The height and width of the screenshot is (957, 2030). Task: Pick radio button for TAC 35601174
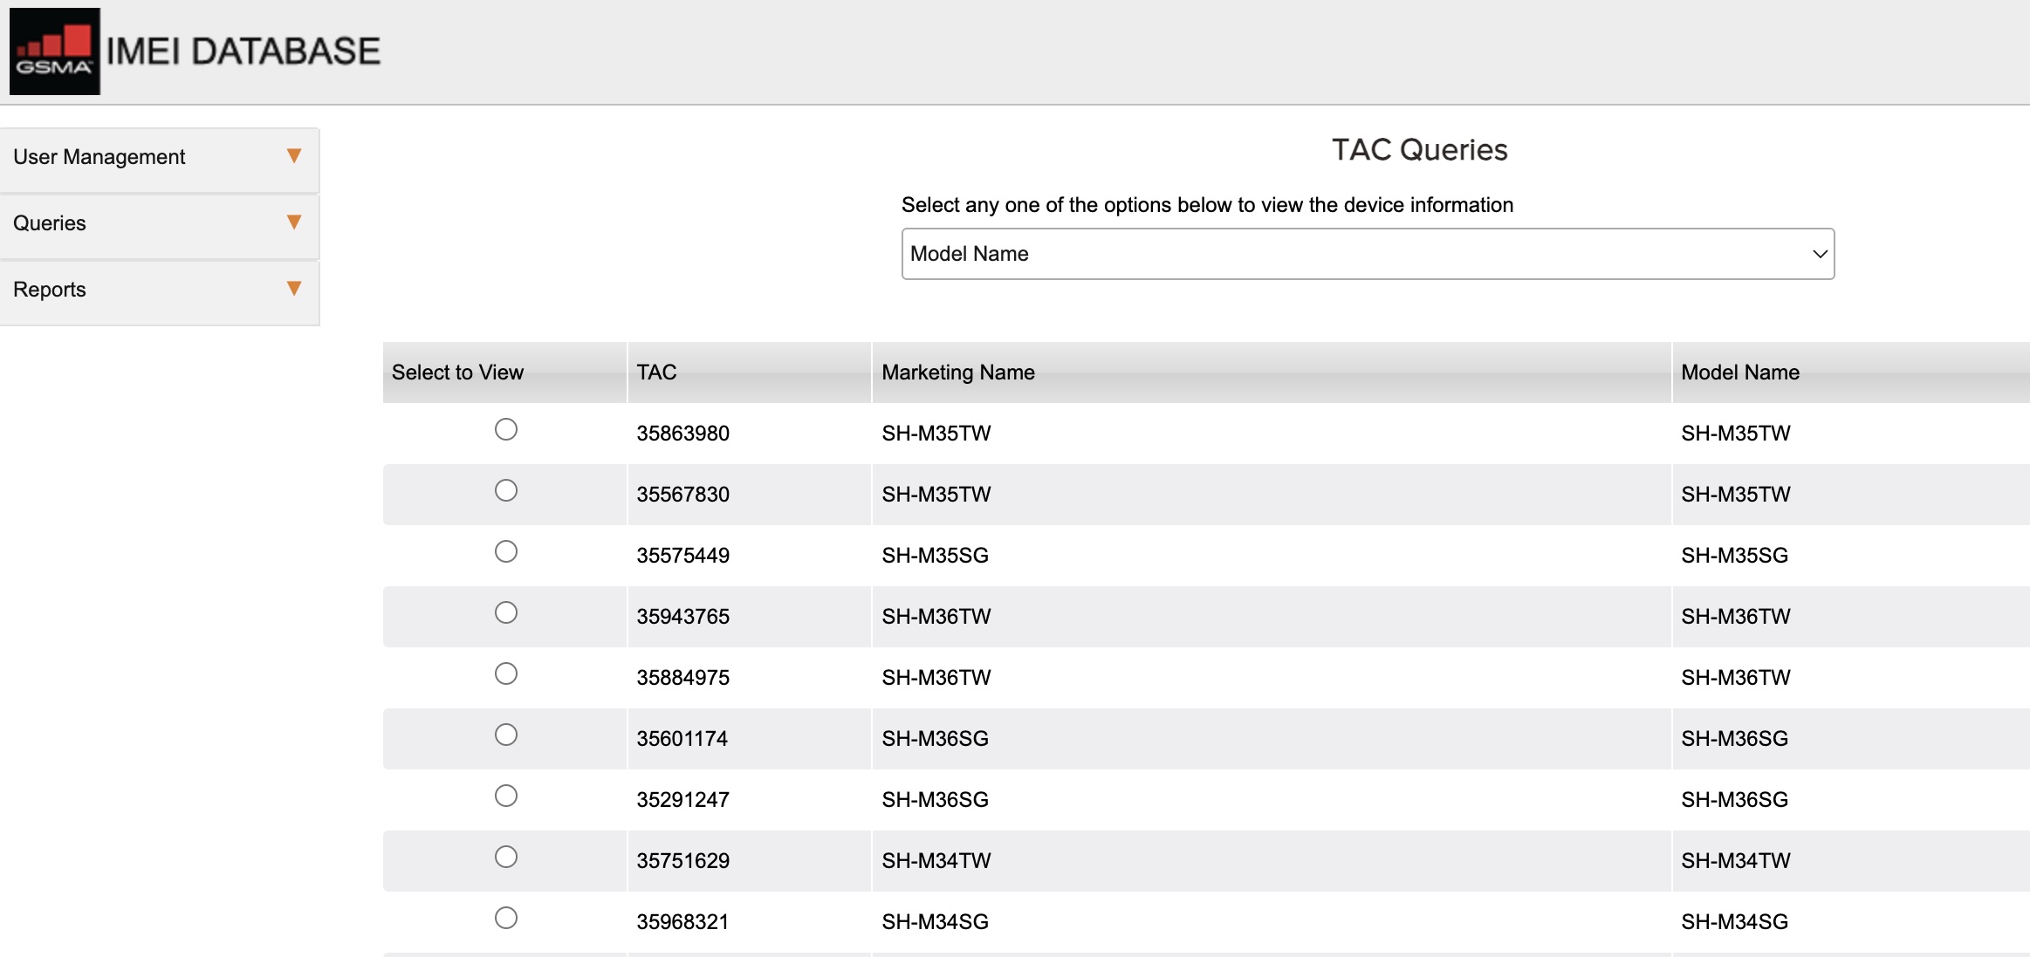(506, 735)
